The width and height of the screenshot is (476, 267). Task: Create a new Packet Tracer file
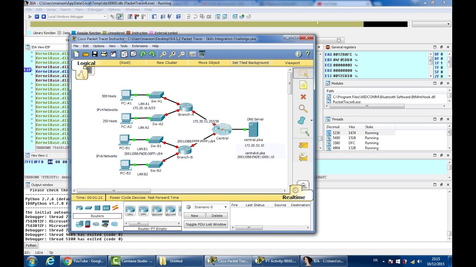[x=76, y=54]
